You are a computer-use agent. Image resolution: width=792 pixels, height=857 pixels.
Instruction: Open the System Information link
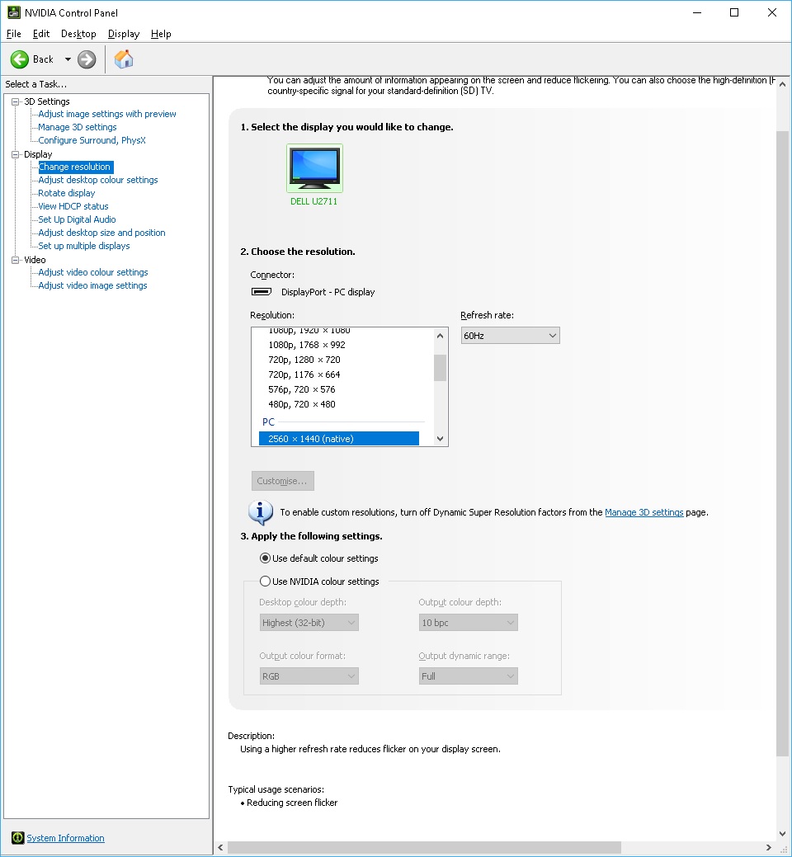(66, 838)
